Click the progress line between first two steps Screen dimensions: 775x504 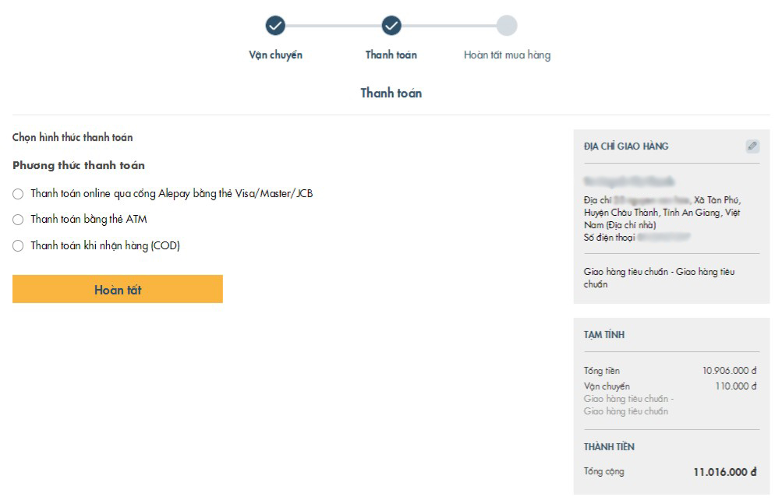[333, 26]
